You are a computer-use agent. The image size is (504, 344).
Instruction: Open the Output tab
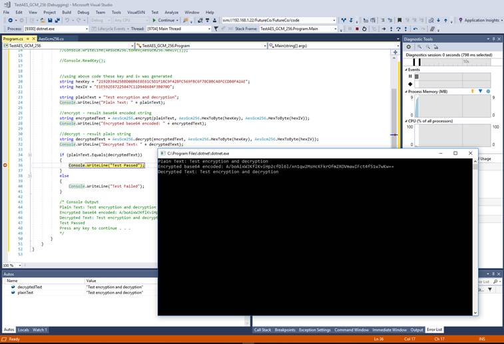click(417, 330)
